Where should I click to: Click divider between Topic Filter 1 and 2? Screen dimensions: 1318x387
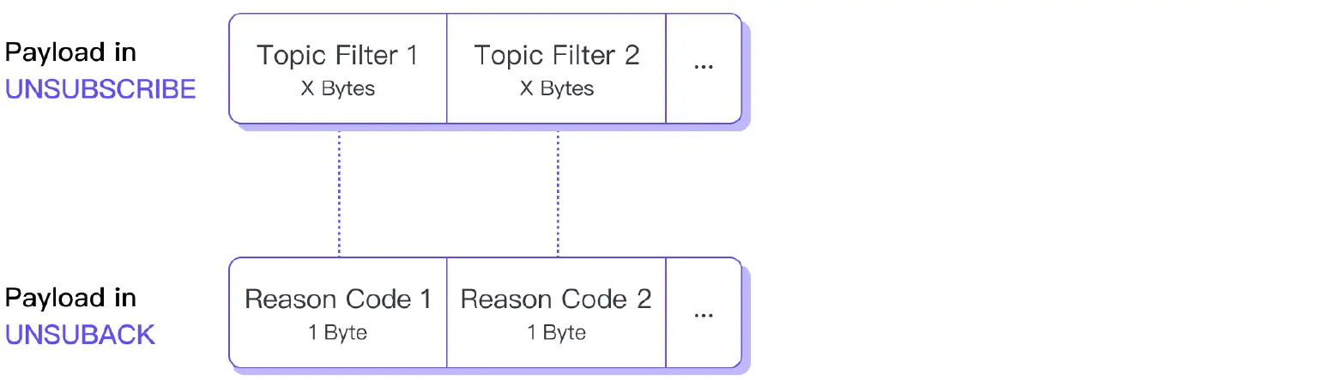click(x=447, y=69)
